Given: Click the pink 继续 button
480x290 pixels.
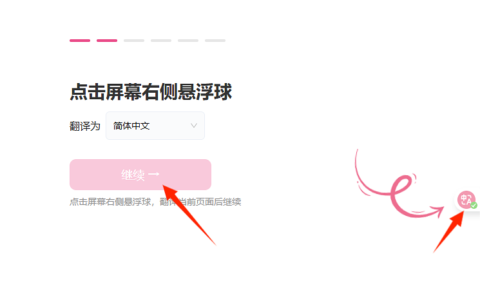Looking at the screenshot, I should pyautogui.click(x=140, y=175).
